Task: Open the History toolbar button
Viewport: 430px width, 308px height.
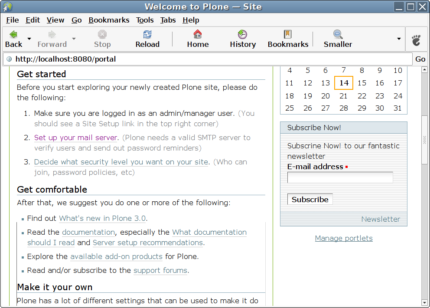Action: pyautogui.click(x=243, y=39)
